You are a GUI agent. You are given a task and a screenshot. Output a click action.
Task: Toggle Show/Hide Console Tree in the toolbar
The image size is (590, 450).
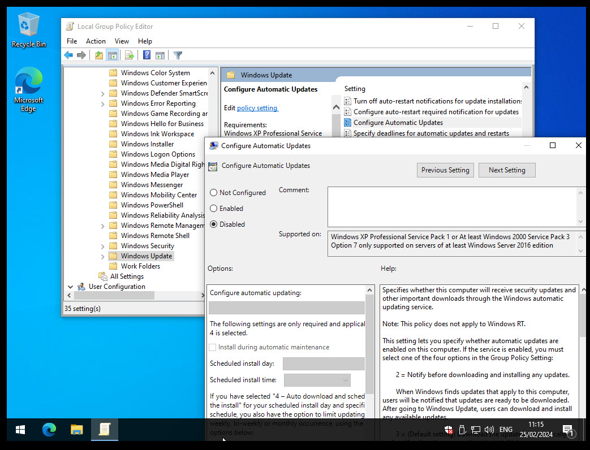[112, 55]
